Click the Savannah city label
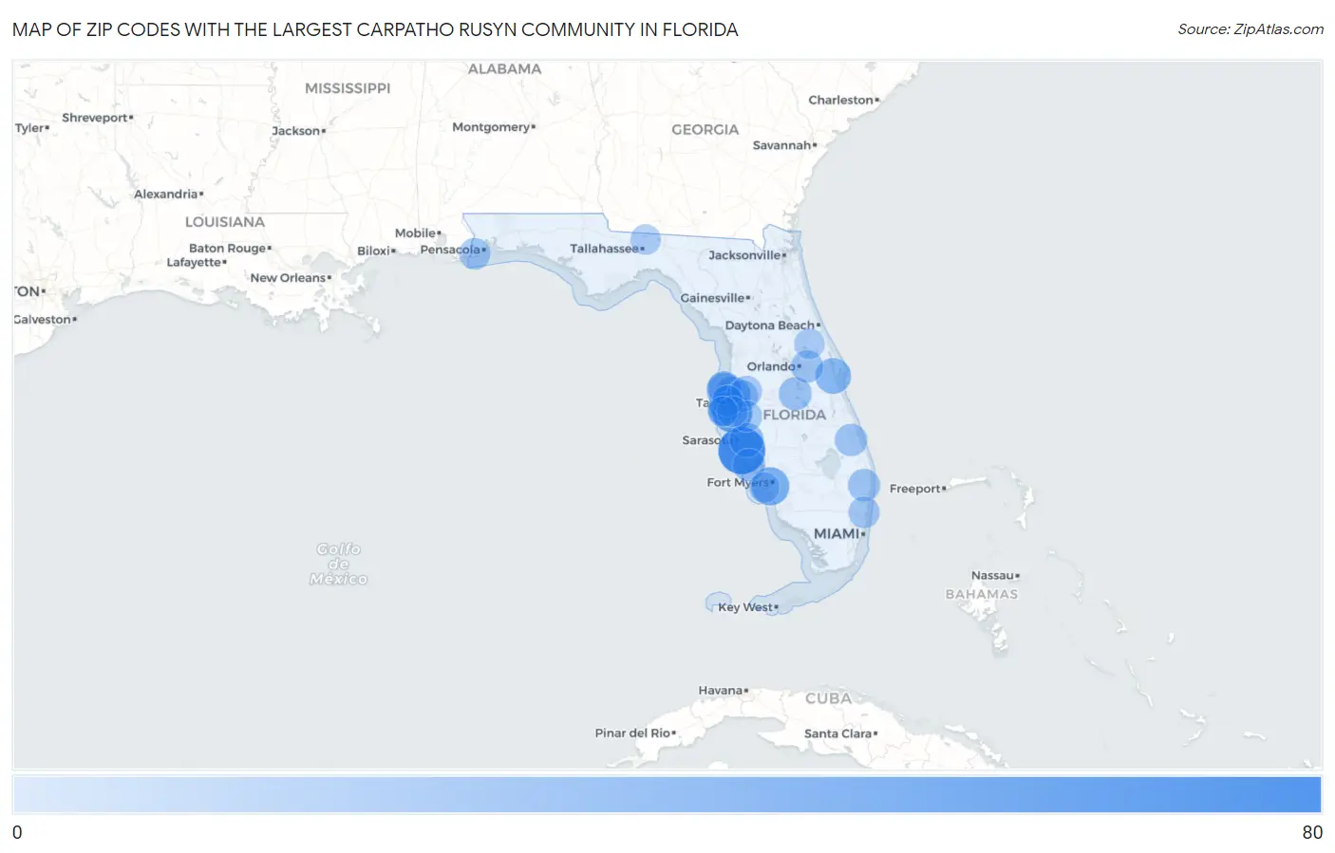1335x853 pixels. pos(782,145)
